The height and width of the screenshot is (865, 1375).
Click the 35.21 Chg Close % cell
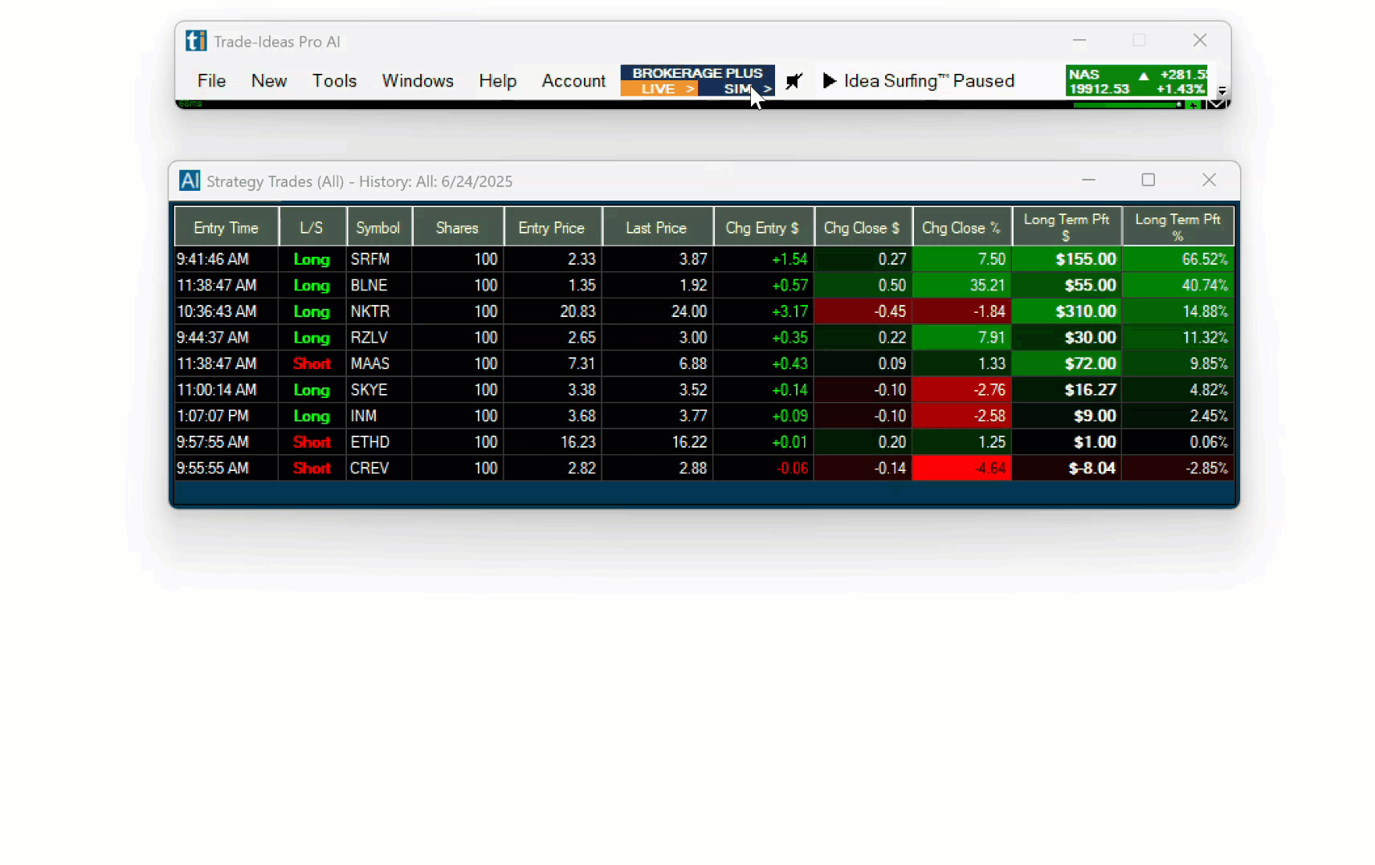tap(961, 285)
